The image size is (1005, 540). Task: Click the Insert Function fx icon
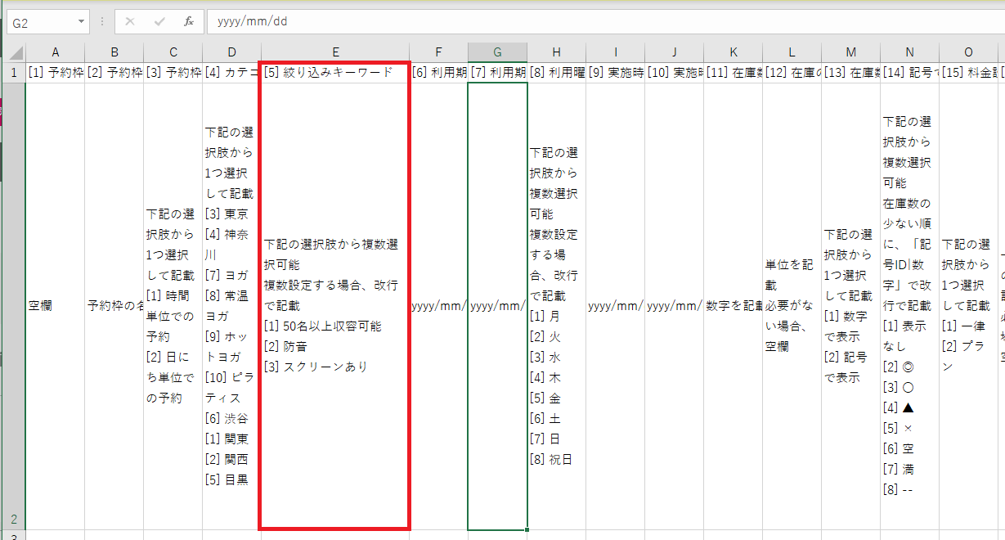[x=189, y=22]
